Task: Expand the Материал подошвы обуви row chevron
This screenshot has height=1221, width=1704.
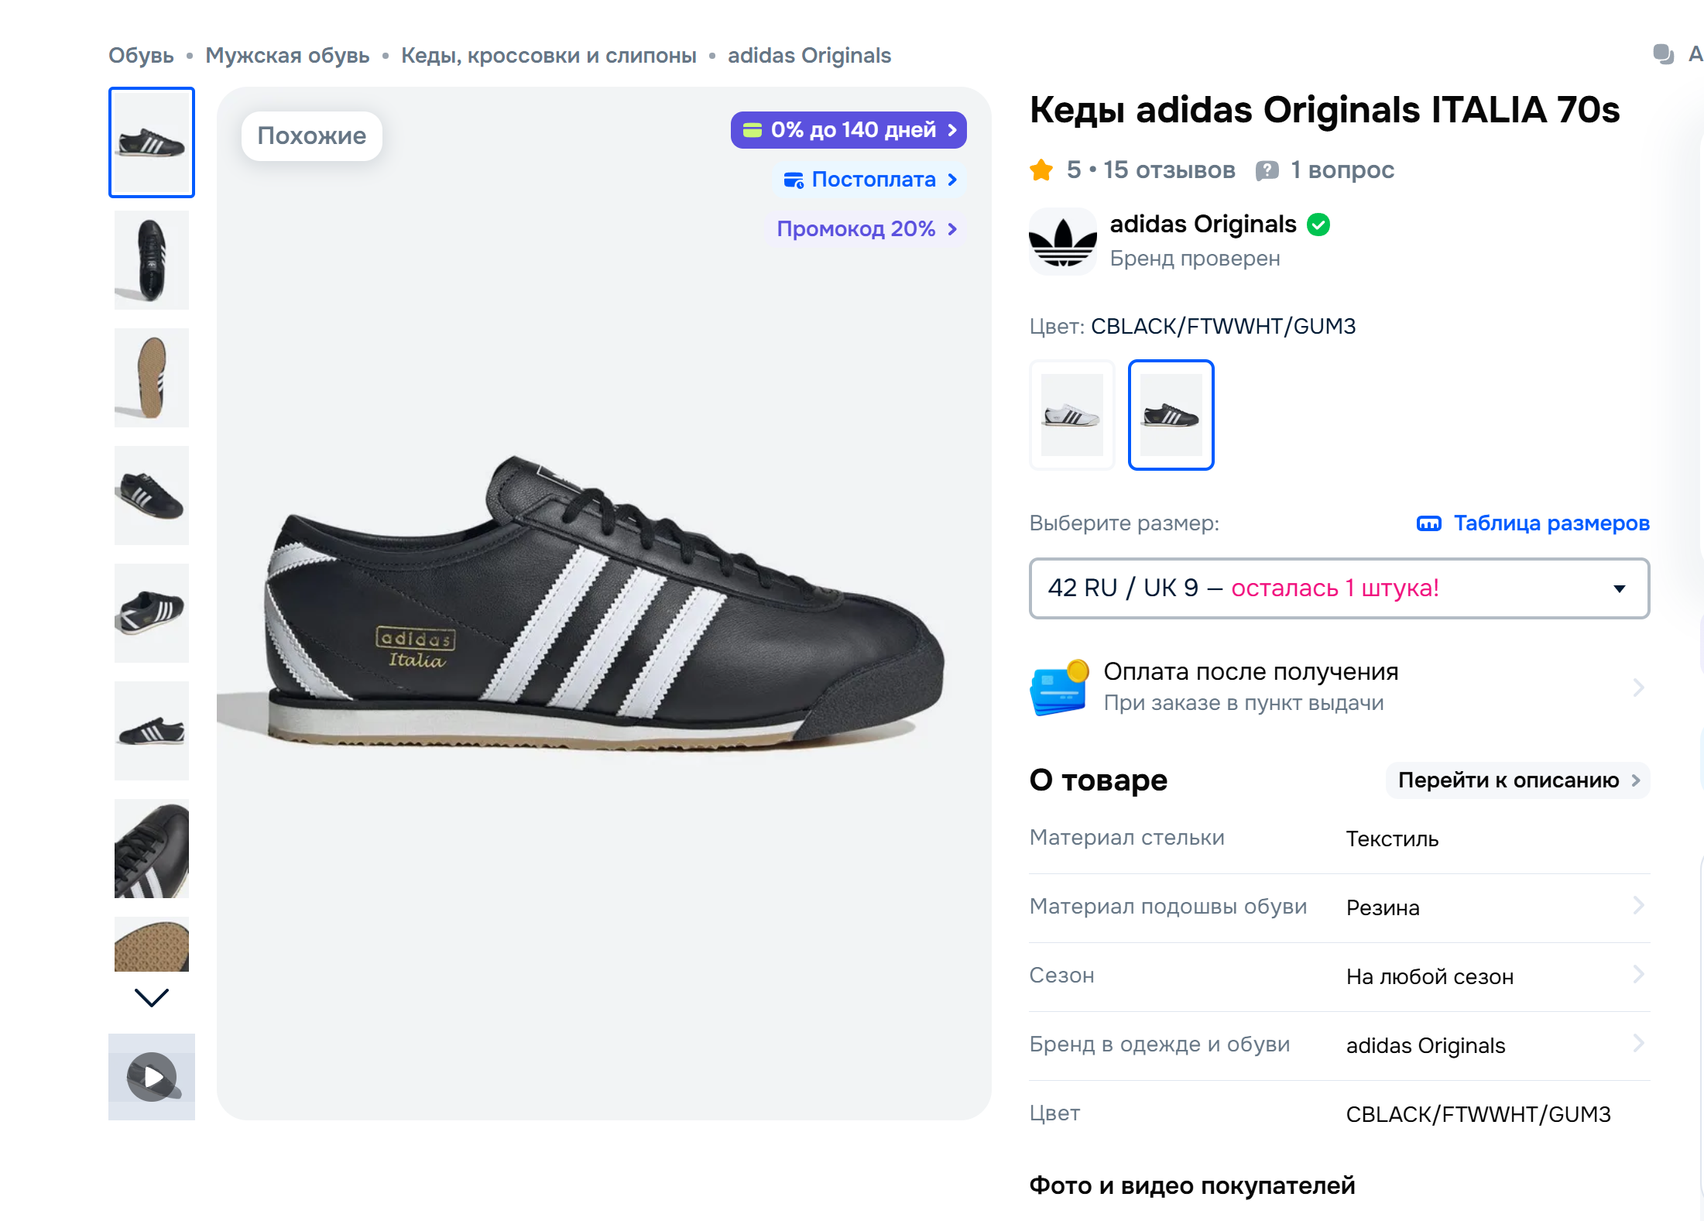Action: coord(1638,906)
